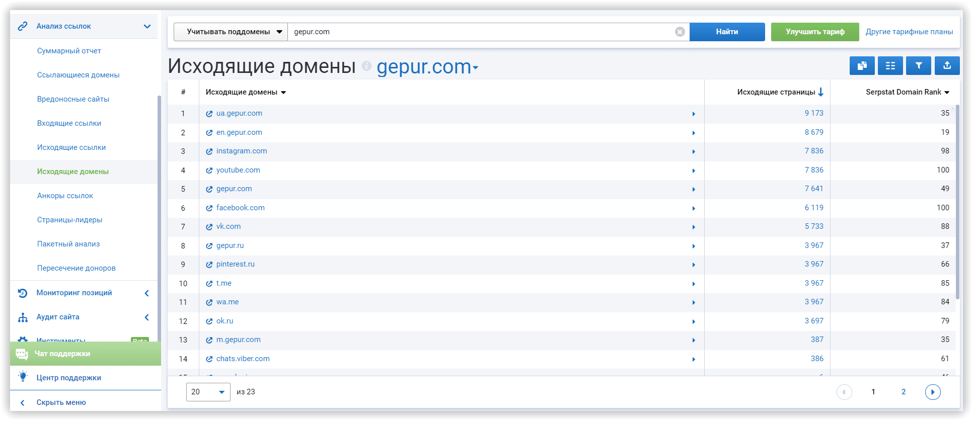Select Ссылающиеся домены in sidebar
Image resolution: width=973 pixels, height=421 pixels.
(78, 75)
